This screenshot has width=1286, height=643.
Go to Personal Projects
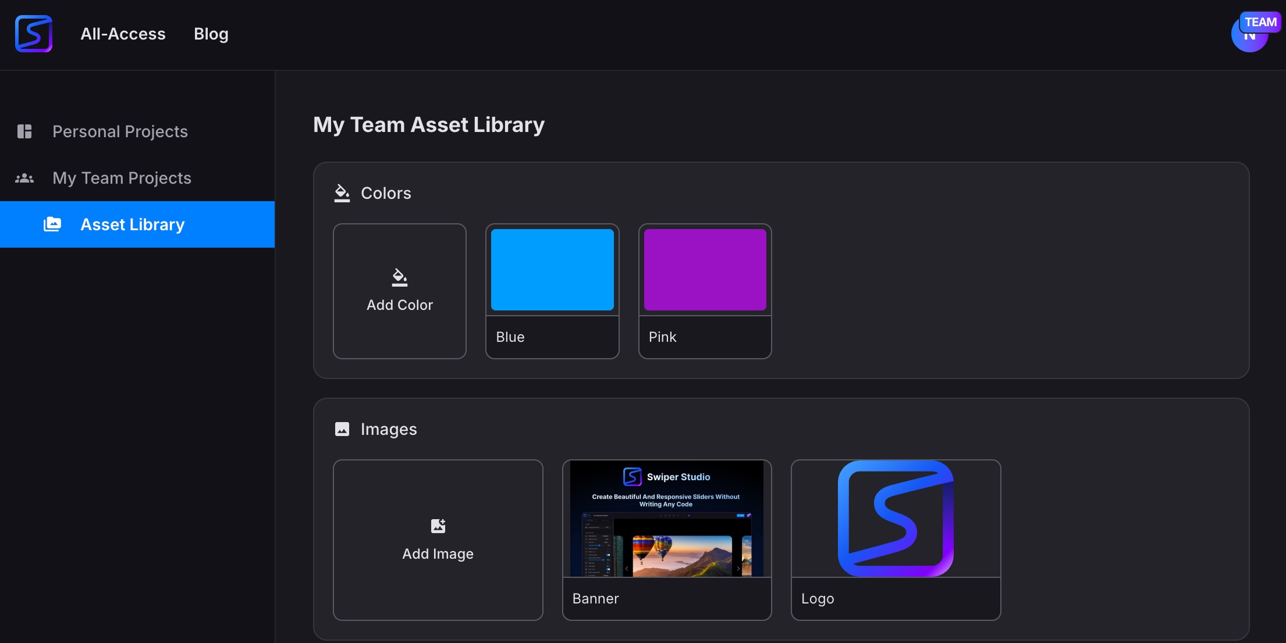point(137,131)
